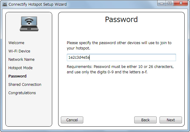Click the large Password page heading
The height and width of the screenshot is (132, 190).
pos(121,20)
